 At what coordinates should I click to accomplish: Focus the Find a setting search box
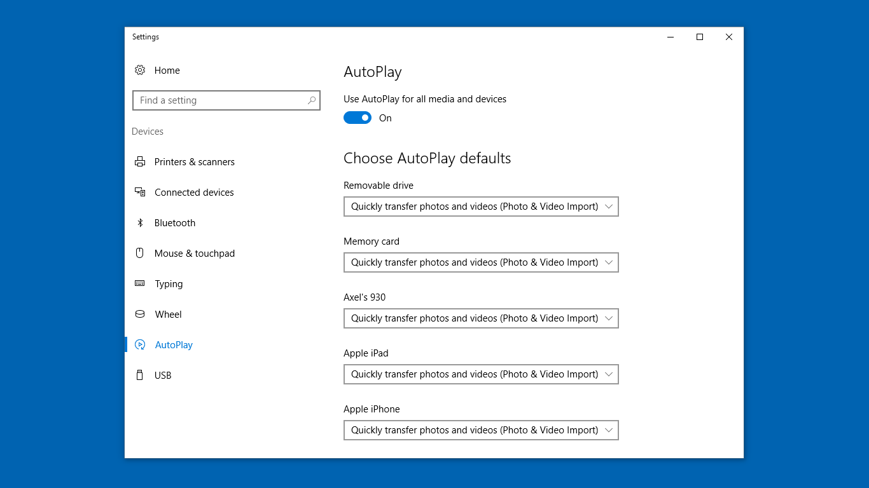point(219,100)
